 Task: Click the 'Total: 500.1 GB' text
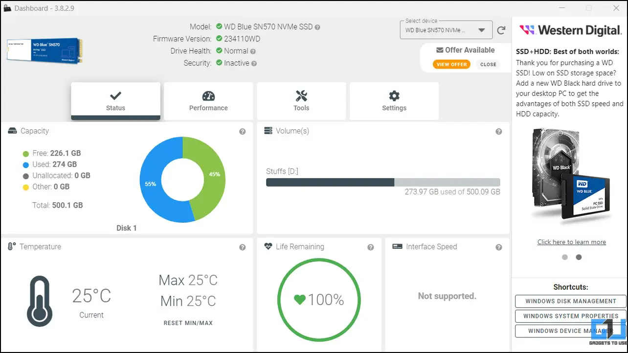tap(58, 205)
